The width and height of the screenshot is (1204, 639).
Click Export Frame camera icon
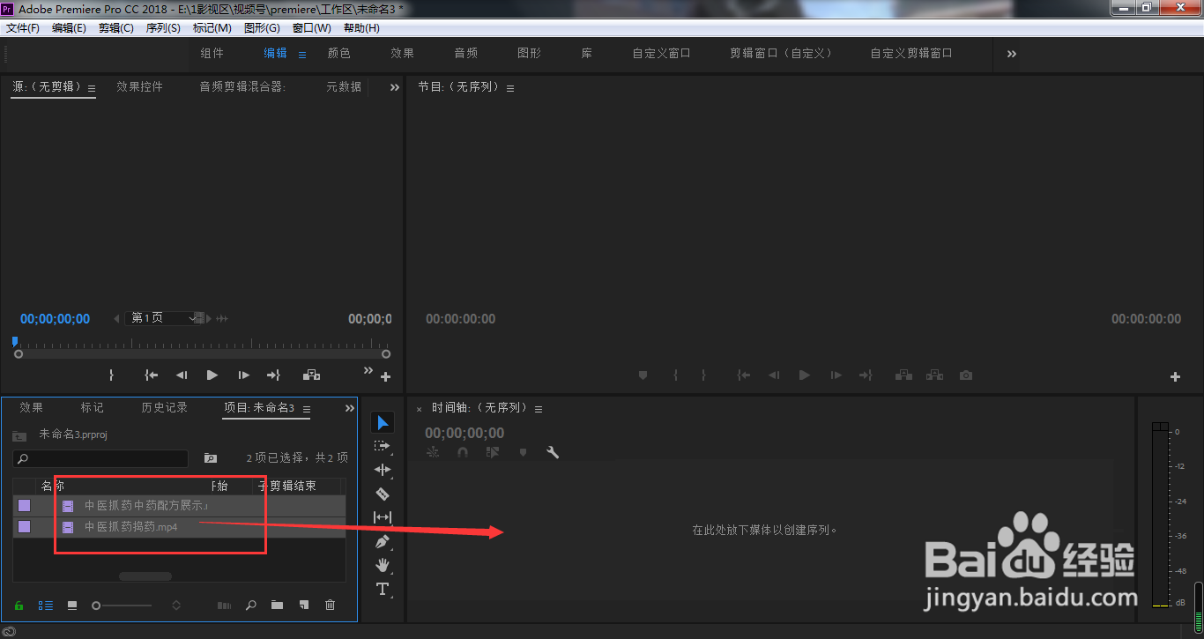tap(966, 375)
